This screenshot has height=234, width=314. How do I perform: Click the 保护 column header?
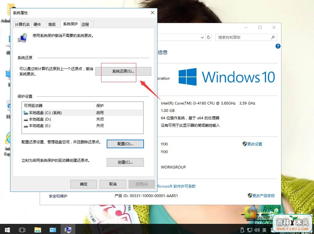[x=118, y=106]
